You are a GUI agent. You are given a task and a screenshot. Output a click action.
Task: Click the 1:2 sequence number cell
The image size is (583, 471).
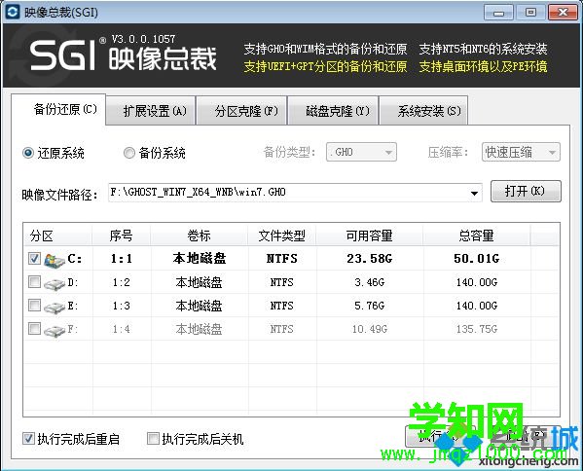(122, 282)
